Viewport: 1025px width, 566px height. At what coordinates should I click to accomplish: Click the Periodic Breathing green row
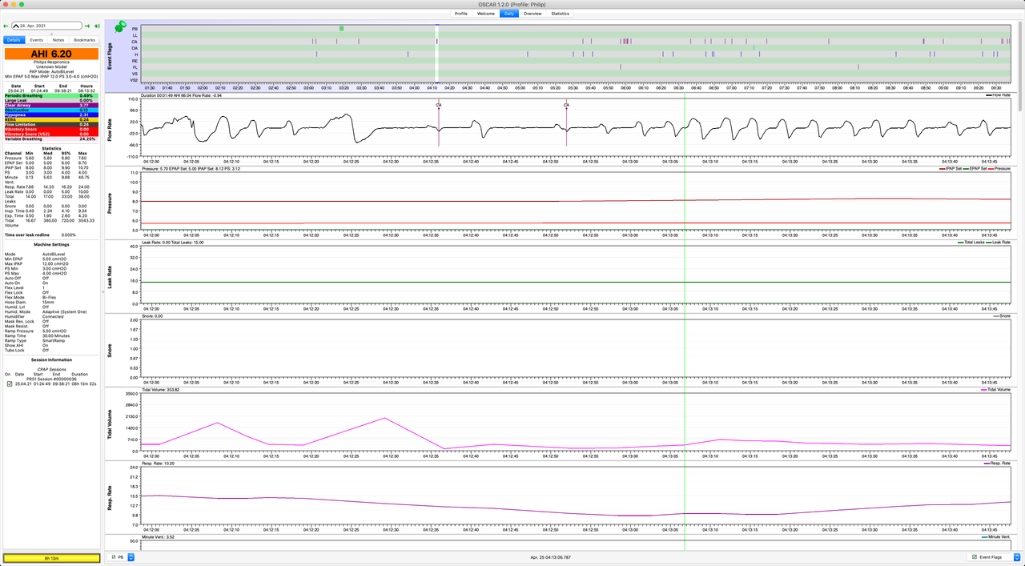pyautogui.click(x=51, y=95)
